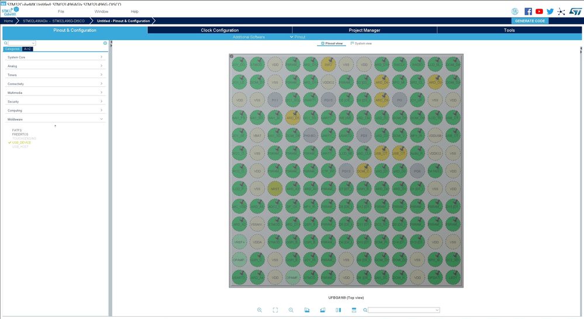Flip the chip horizontally
The image size is (584, 319).
tap(338, 310)
